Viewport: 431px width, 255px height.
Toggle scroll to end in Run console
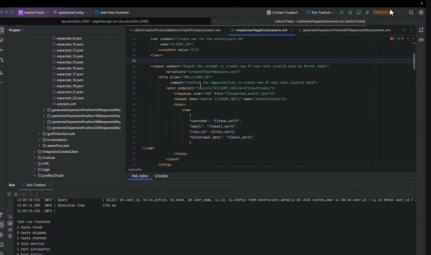click(x=10, y=223)
